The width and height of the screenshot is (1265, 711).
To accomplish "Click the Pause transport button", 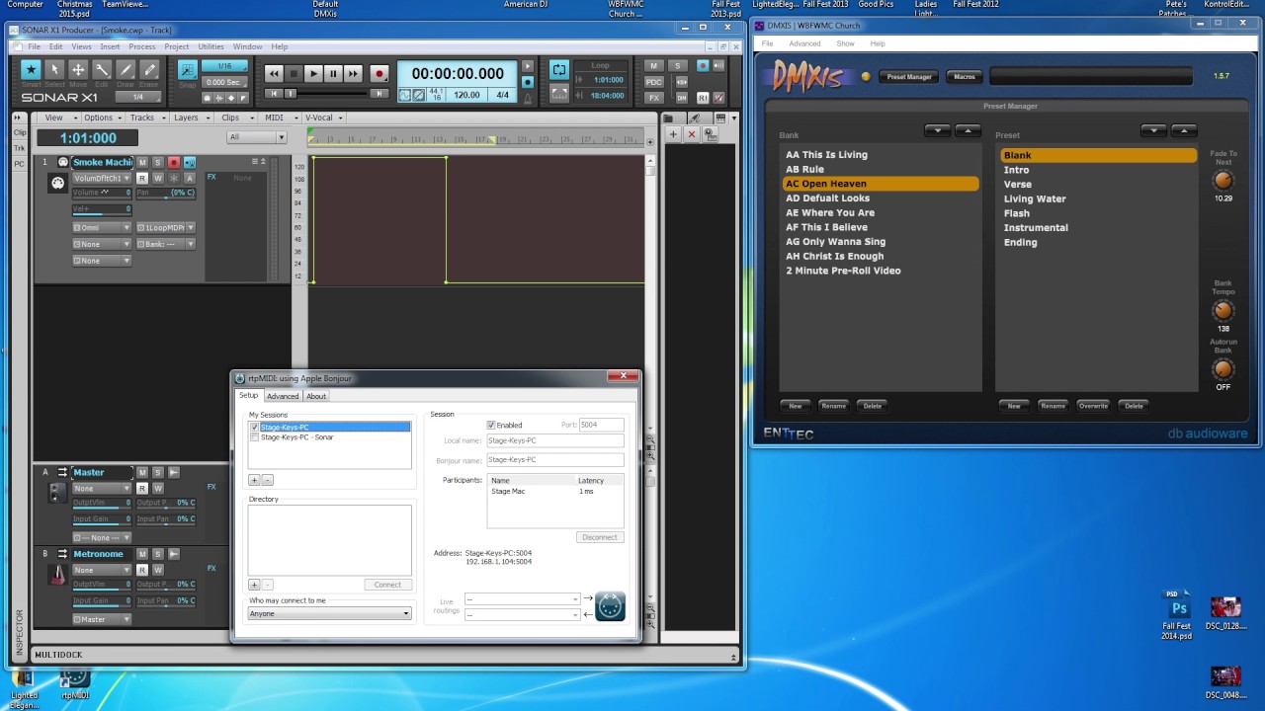I will click(333, 73).
